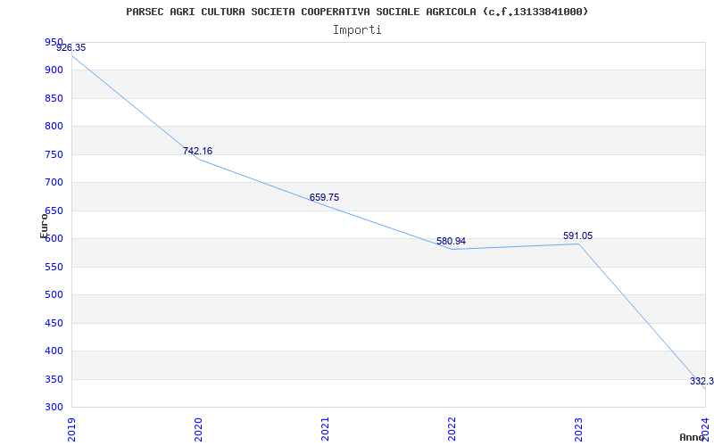This screenshot has height=446, width=714.
Task: Click the 2020 x-axis label
Action: tap(198, 429)
